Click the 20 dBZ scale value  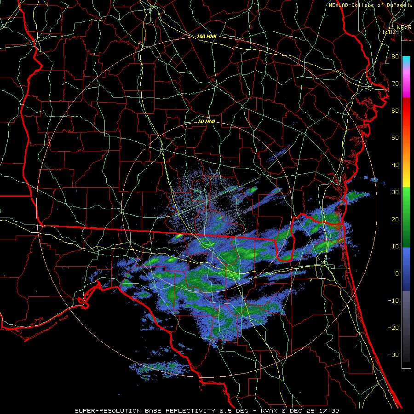(395, 219)
